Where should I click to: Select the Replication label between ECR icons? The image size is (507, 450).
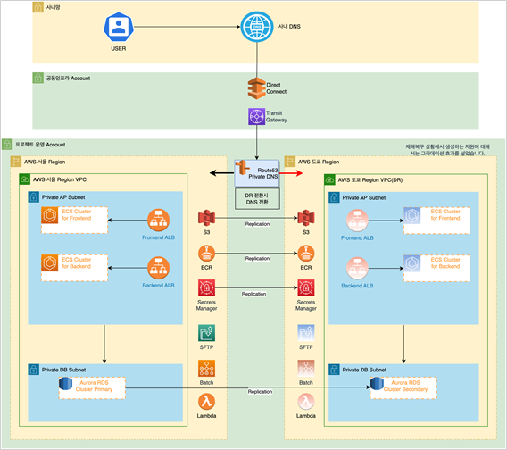click(x=257, y=259)
